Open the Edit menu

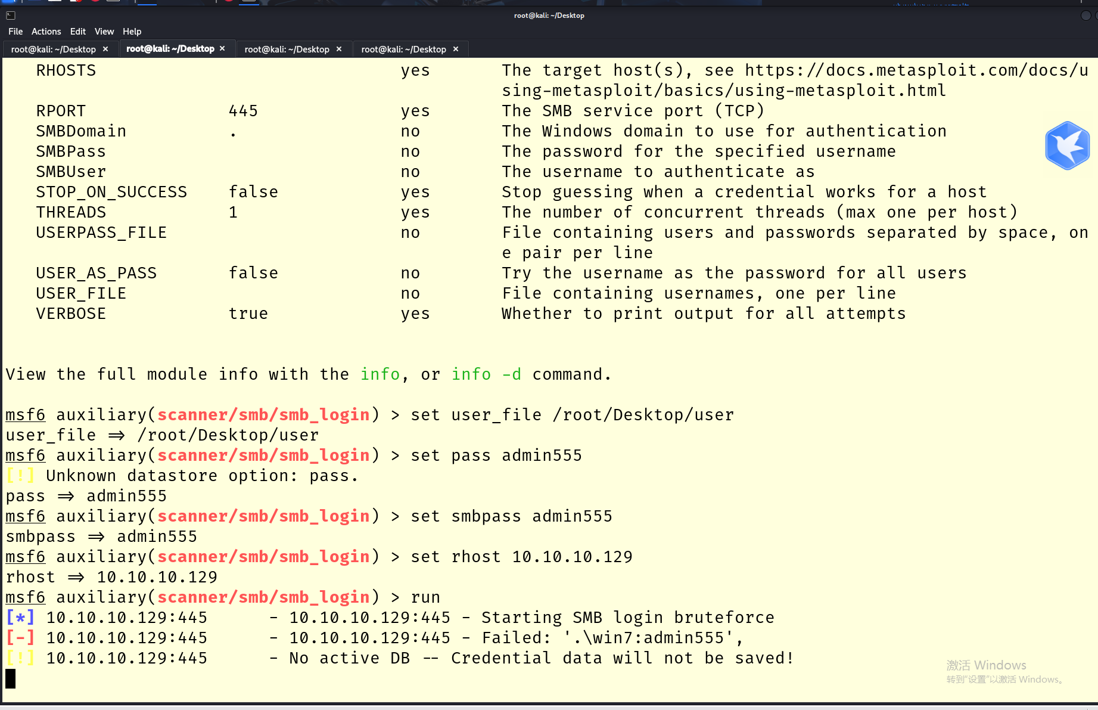pyautogui.click(x=77, y=32)
